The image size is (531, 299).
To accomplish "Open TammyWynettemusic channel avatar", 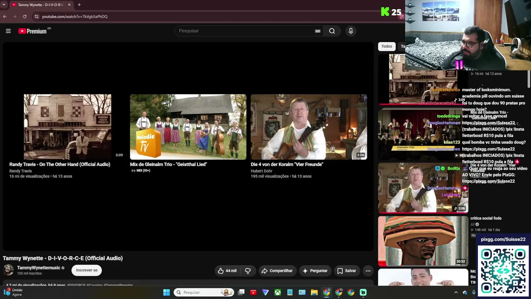I will (8, 270).
